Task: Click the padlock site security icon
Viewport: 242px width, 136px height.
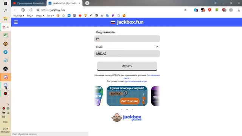Action: point(38,10)
